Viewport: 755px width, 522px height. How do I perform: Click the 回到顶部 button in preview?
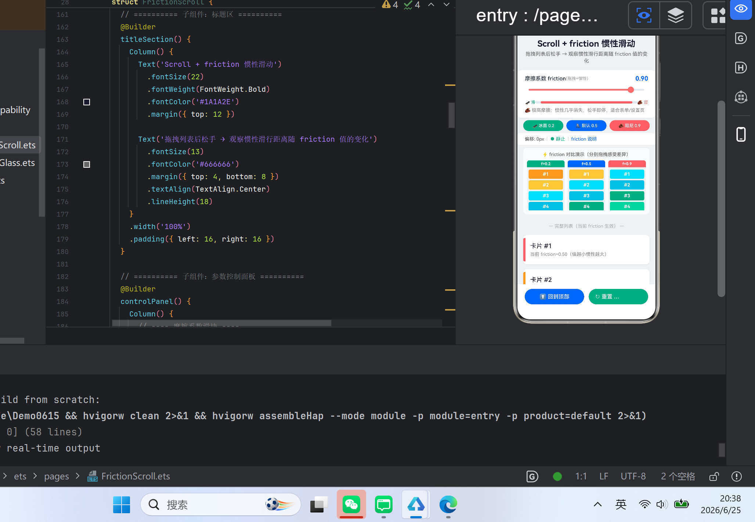(x=554, y=297)
